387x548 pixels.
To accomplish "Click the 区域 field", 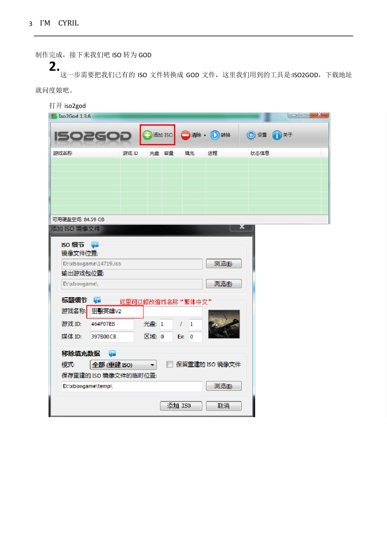I will 166,337.
